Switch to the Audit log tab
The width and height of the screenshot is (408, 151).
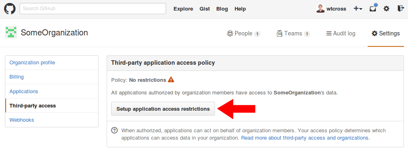pyautogui.click(x=340, y=33)
